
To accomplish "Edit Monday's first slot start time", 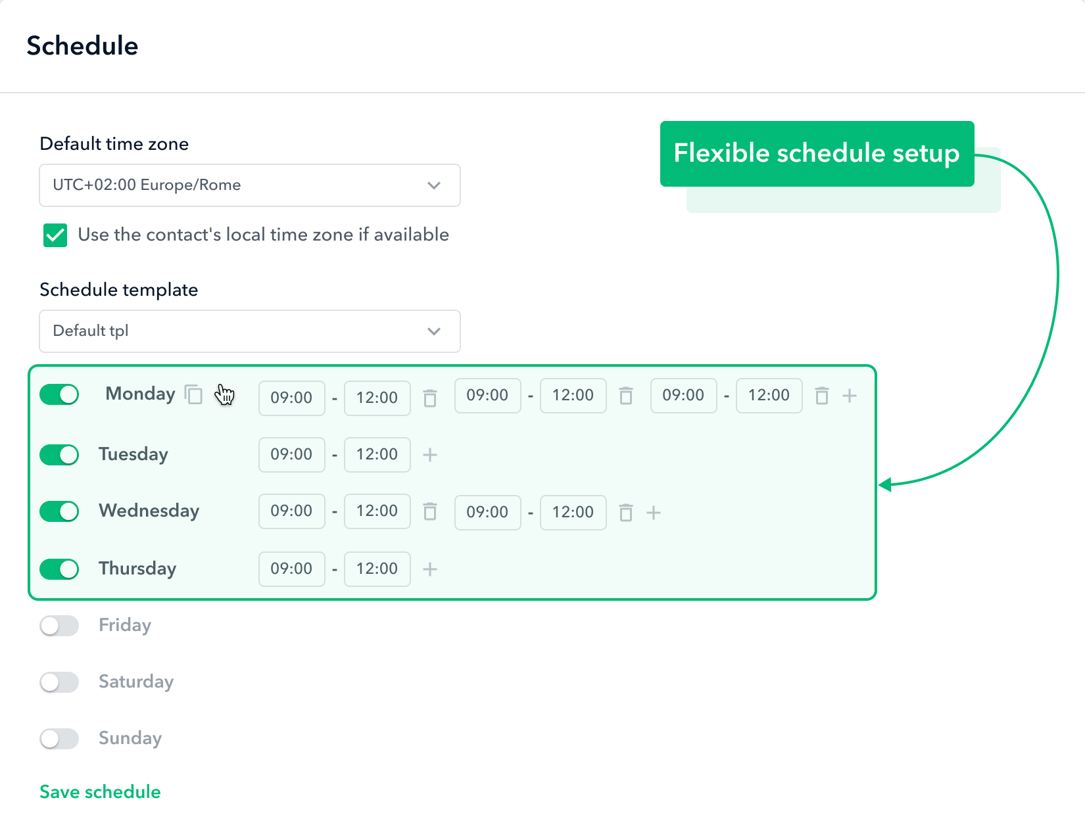I will click(292, 398).
